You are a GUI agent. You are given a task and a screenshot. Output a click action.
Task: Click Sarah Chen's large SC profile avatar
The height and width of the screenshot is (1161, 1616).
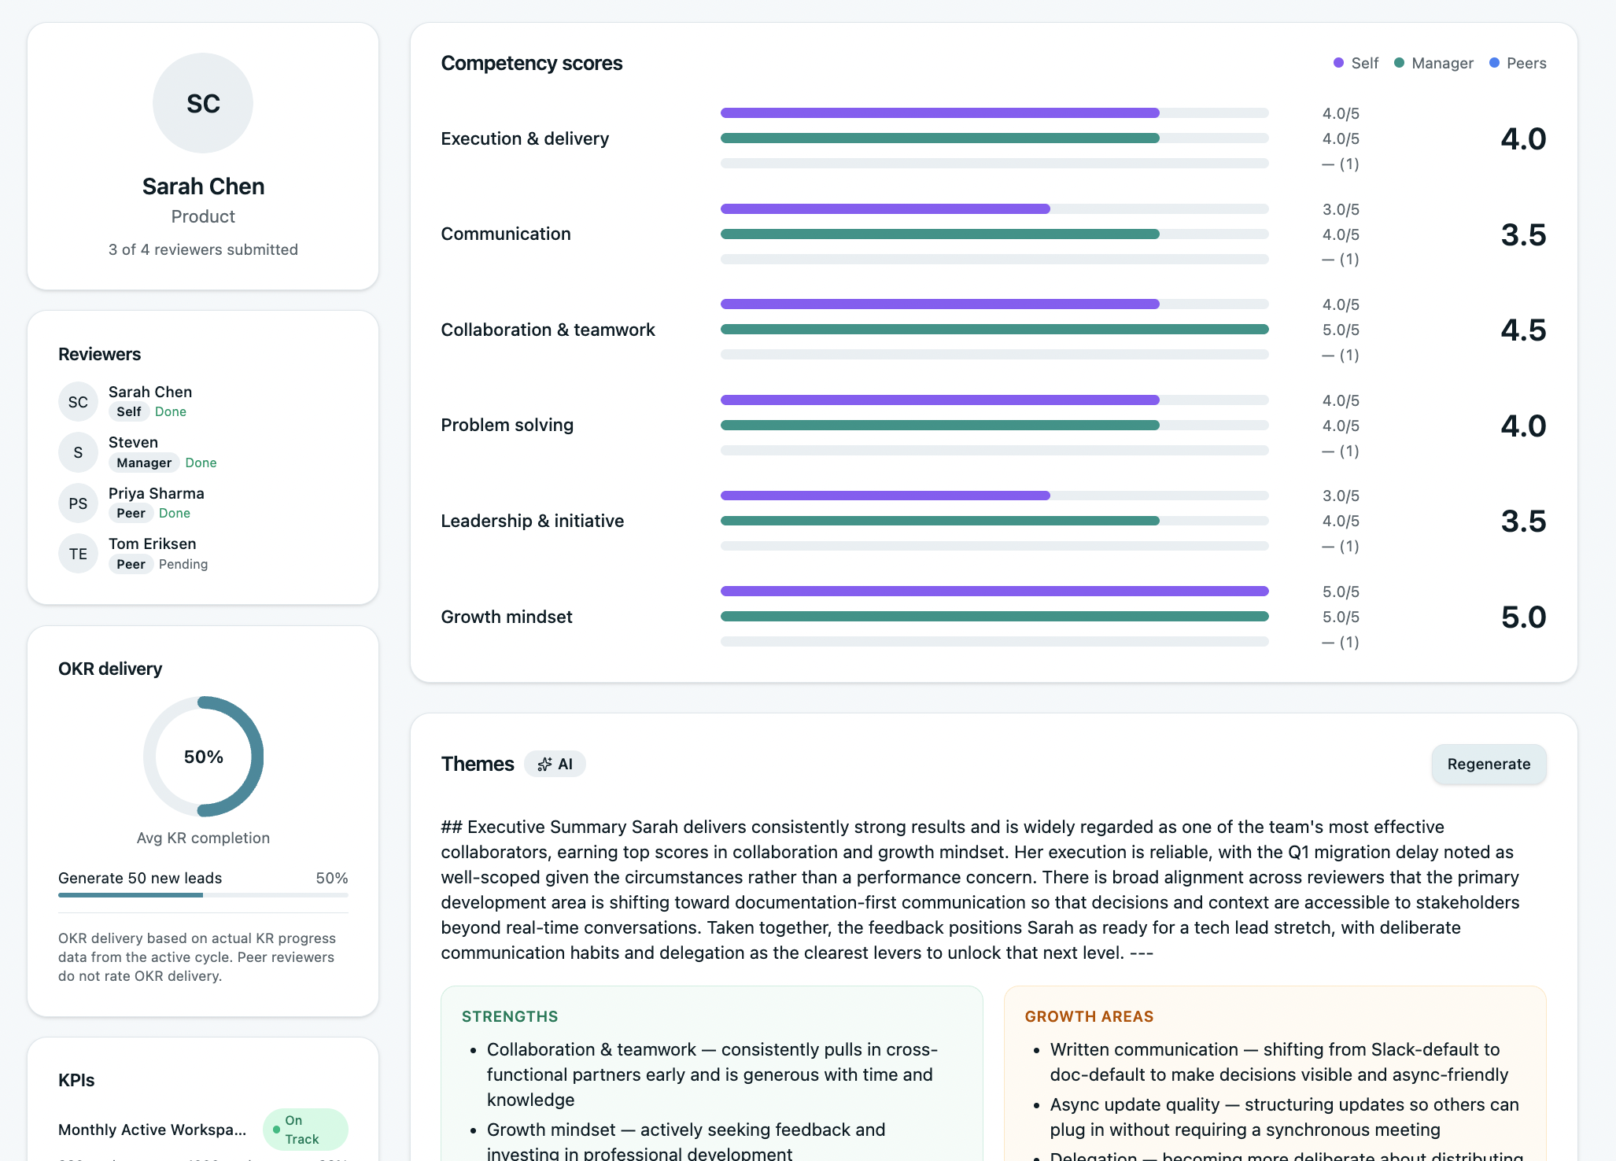pos(203,103)
